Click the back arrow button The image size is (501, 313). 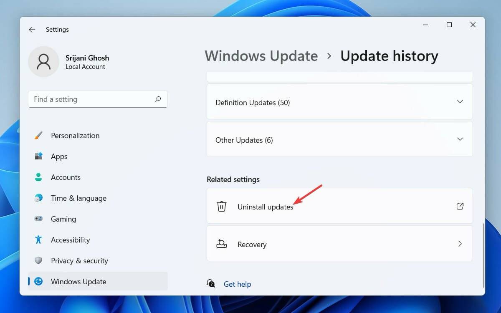pos(32,29)
